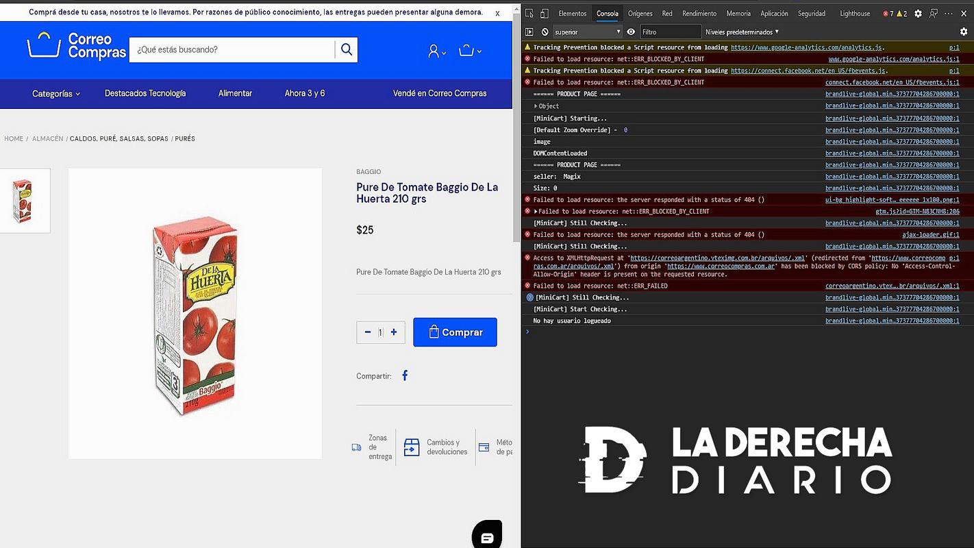
Task: Open the Lighthouse tab
Action: pos(855,14)
